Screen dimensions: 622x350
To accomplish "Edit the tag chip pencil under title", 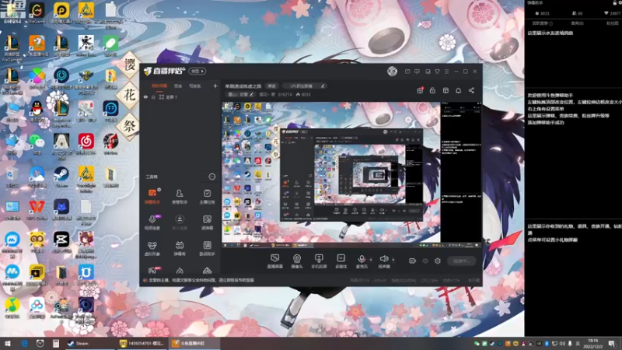I will click(x=251, y=94).
